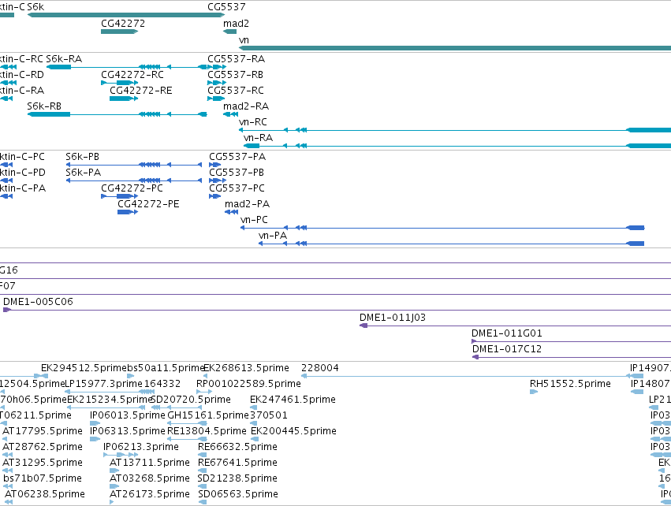Select the RE66632.5prime EST label
The image size is (671, 506).
point(237,447)
